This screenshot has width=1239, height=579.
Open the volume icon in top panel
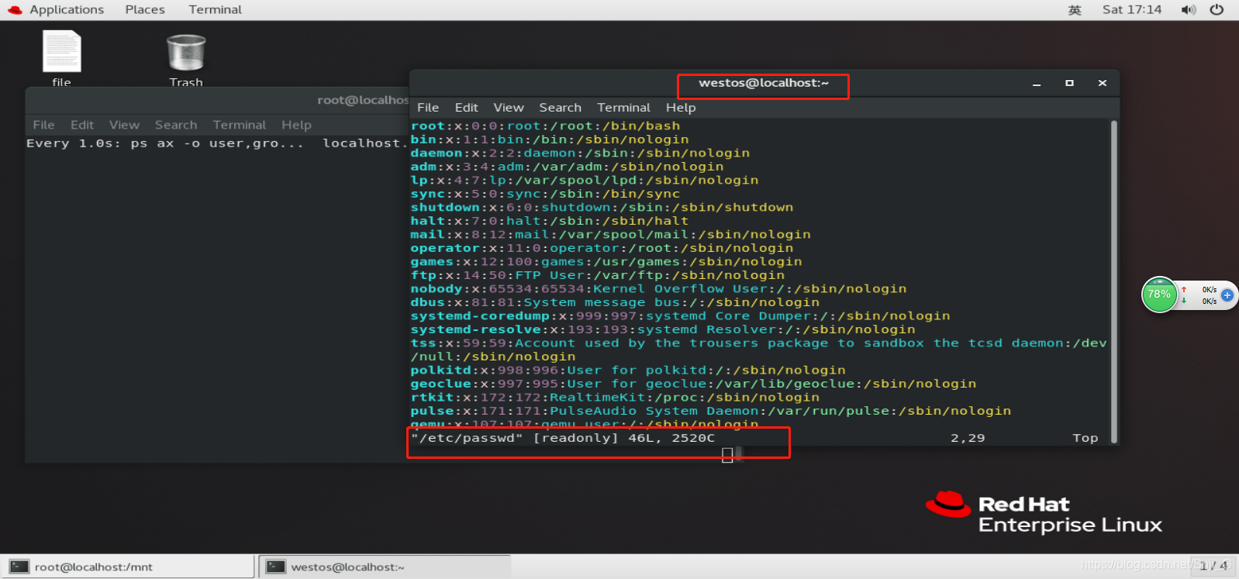(1188, 9)
